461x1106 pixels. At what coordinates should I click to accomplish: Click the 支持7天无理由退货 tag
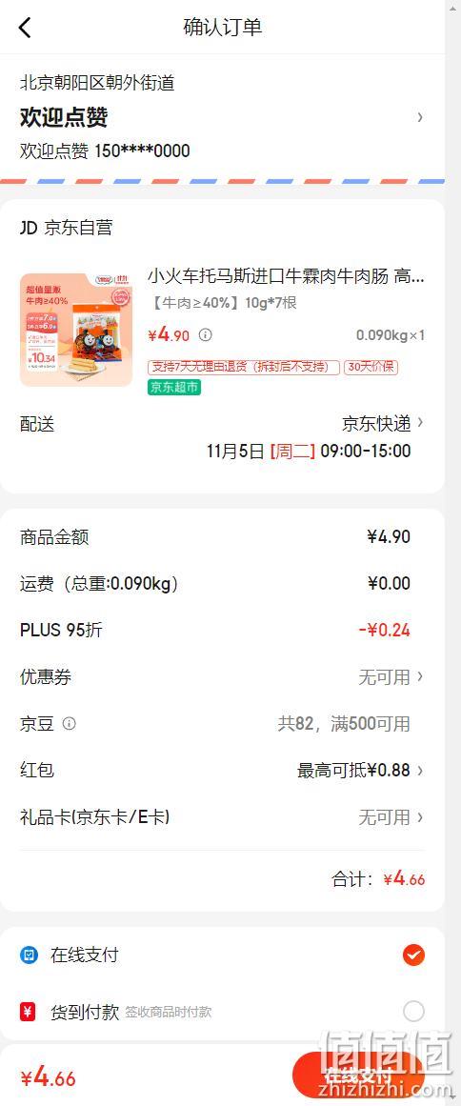click(244, 368)
